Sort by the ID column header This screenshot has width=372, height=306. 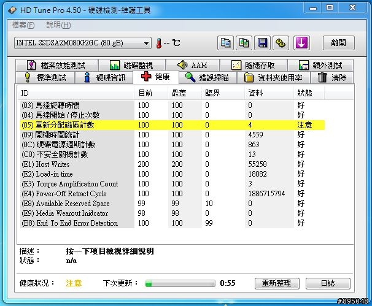pos(76,93)
